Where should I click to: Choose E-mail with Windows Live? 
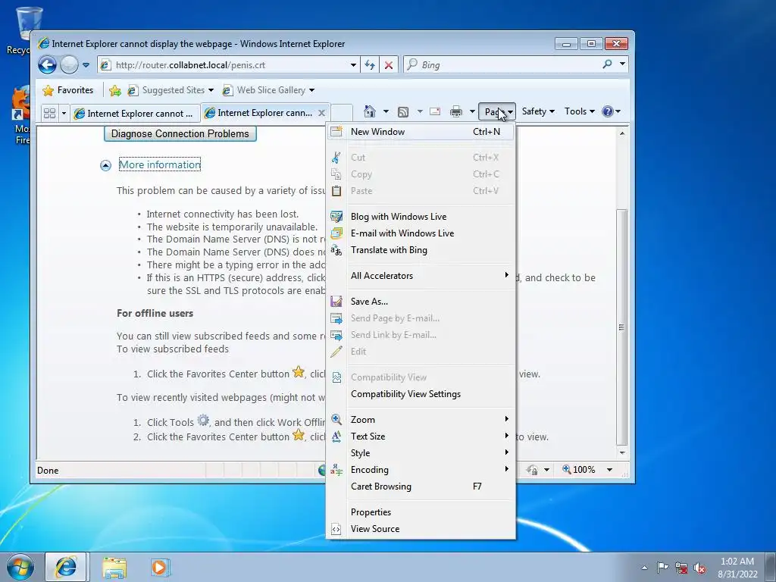click(x=421, y=233)
